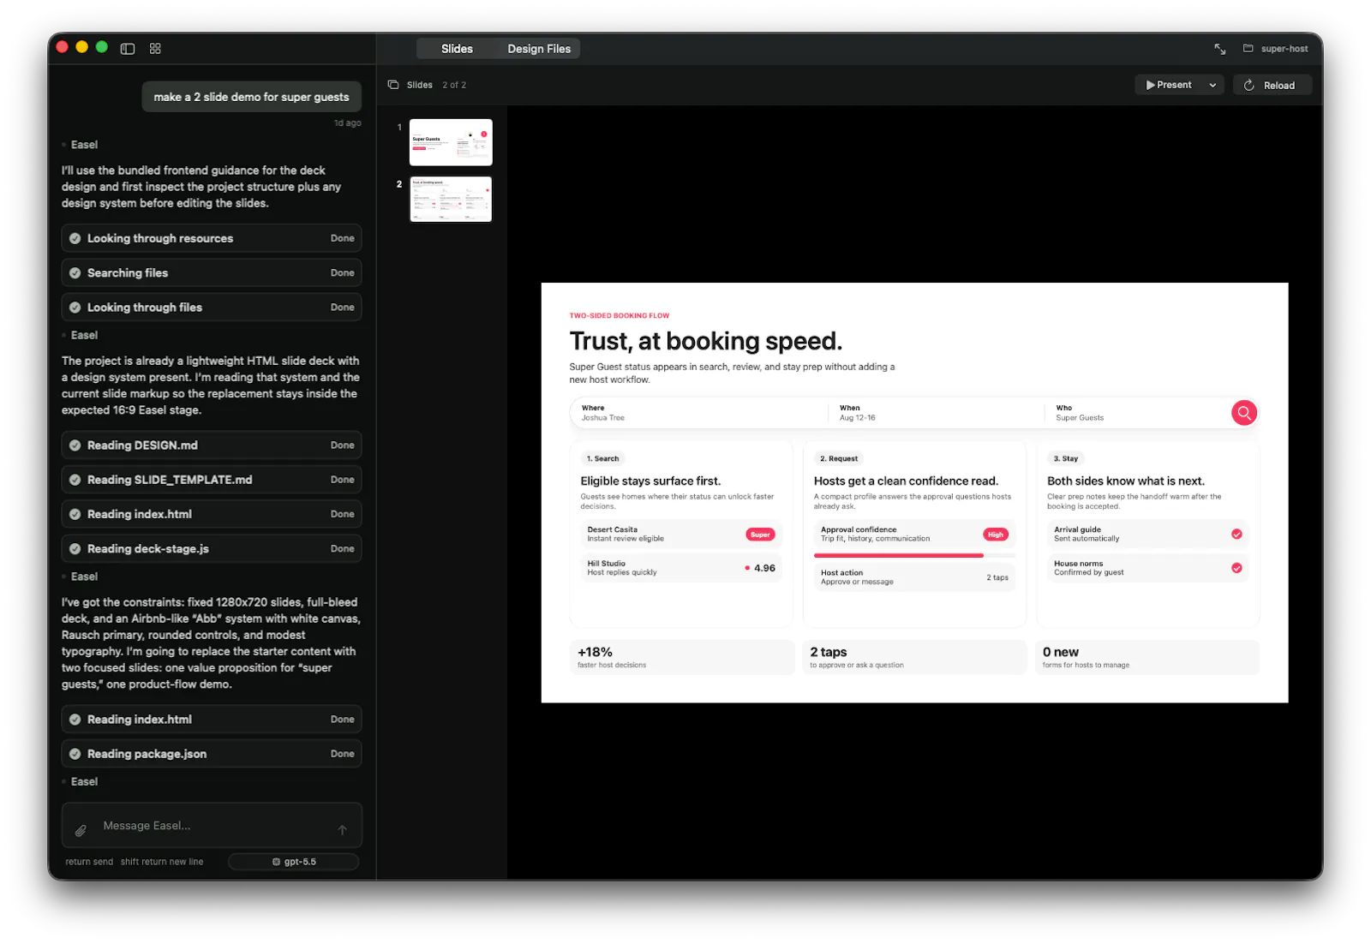Click the paperclip attach icon
This screenshot has height=944, width=1371.
(x=81, y=830)
